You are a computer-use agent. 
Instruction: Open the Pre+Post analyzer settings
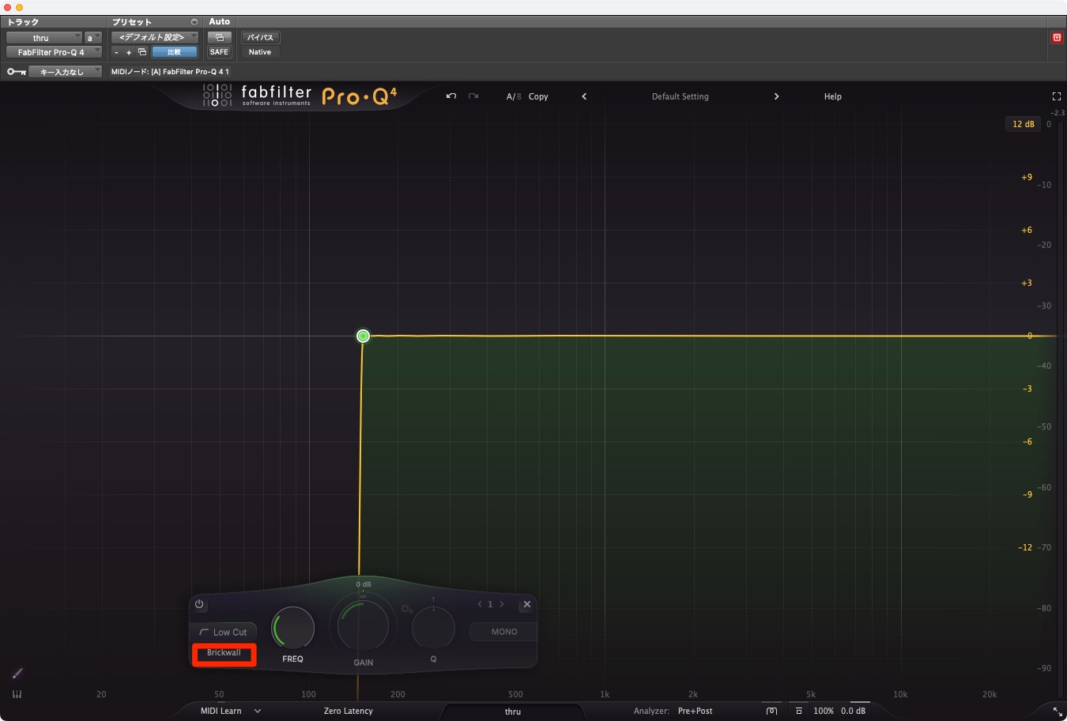[x=695, y=711]
